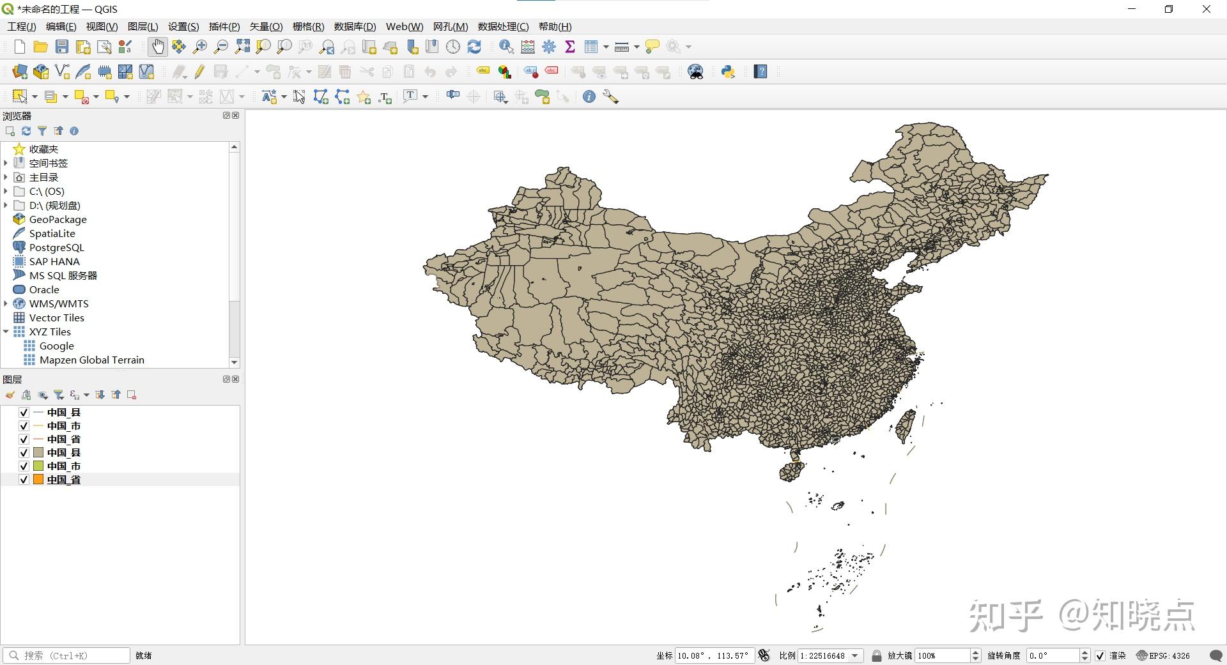The height and width of the screenshot is (665, 1227).
Task: Show statistical summary panel
Action: (x=570, y=46)
